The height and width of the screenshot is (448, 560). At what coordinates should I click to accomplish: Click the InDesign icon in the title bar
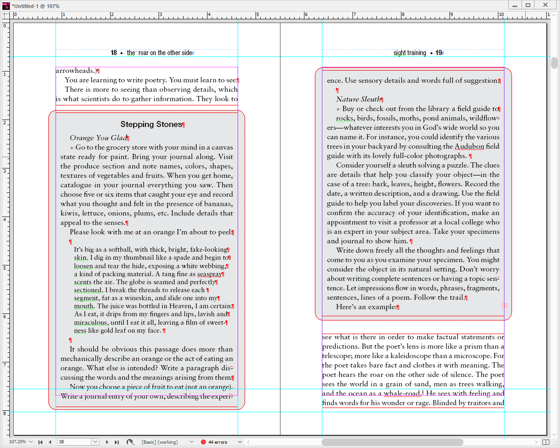pos(6,5)
